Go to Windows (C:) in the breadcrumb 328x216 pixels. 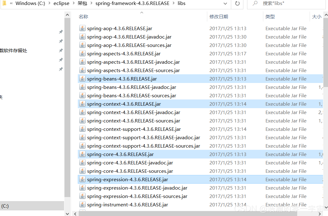(x=30, y=3)
